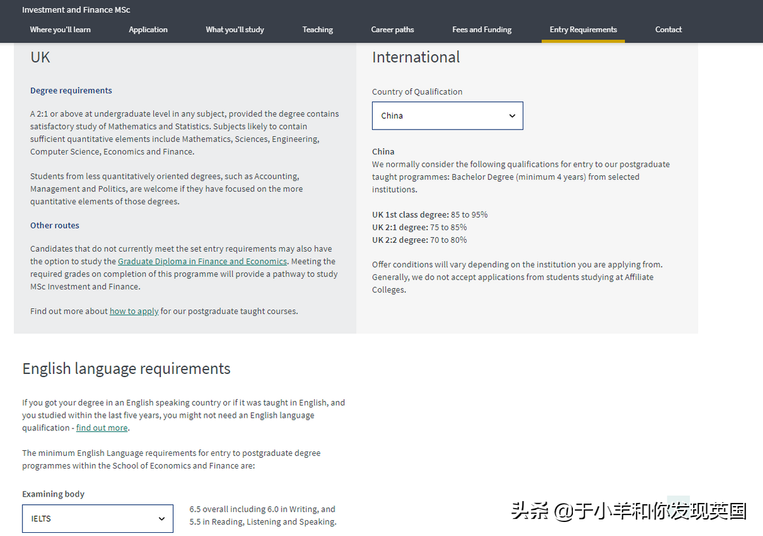This screenshot has width=763, height=536.
Task: Click the Examining body label
Action: pos(53,494)
